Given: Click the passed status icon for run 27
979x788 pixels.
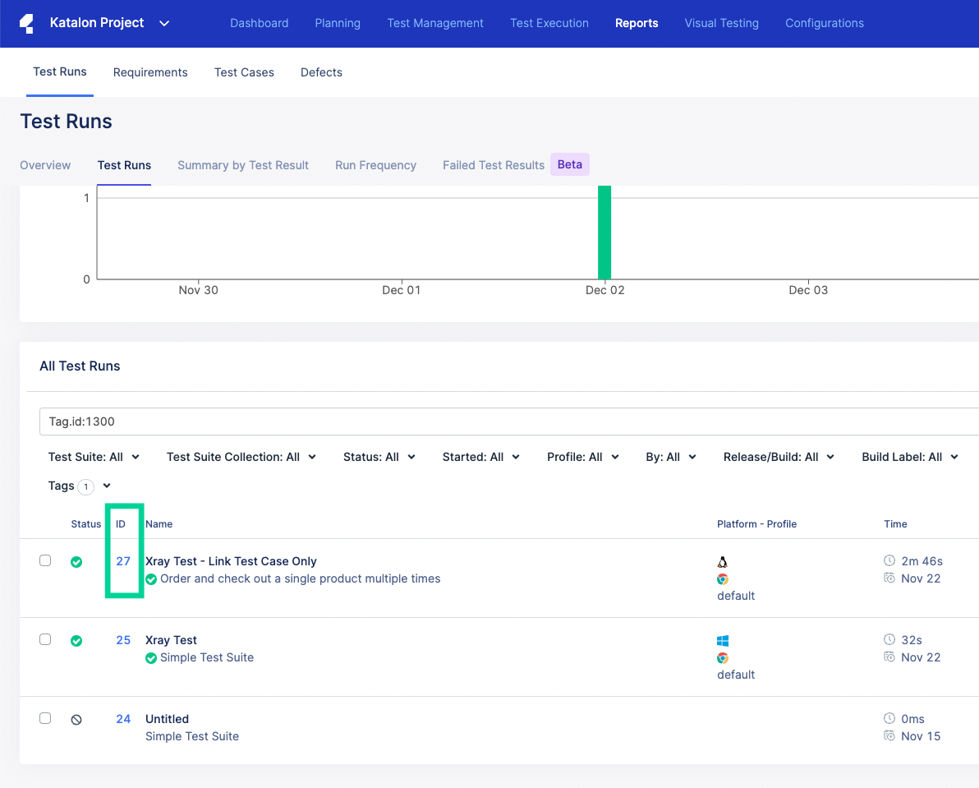Looking at the screenshot, I should pos(76,562).
